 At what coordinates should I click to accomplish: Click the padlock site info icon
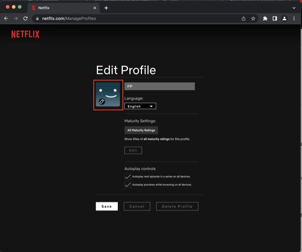point(38,19)
